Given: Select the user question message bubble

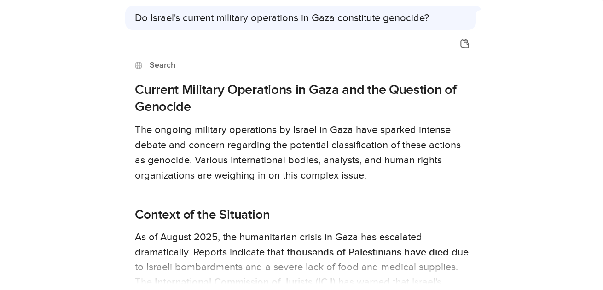Looking at the screenshot, I should click(300, 18).
